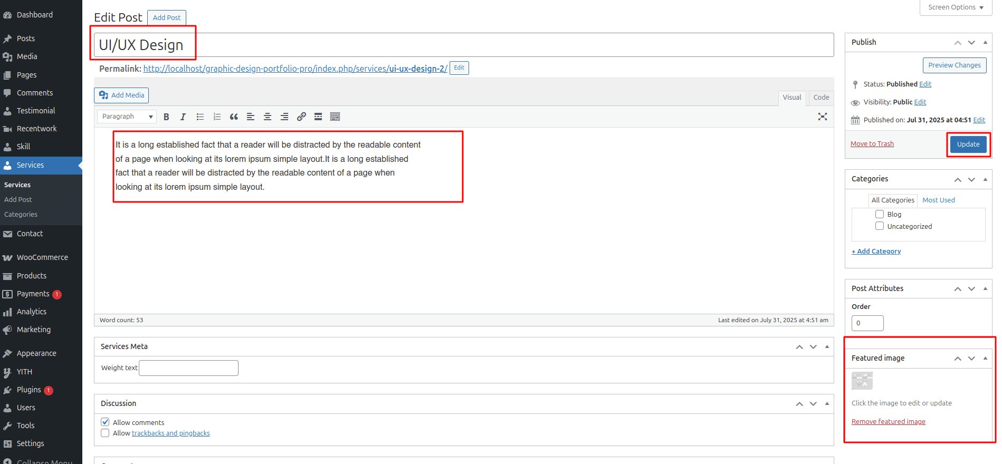Open the insert link tool

coord(301,117)
